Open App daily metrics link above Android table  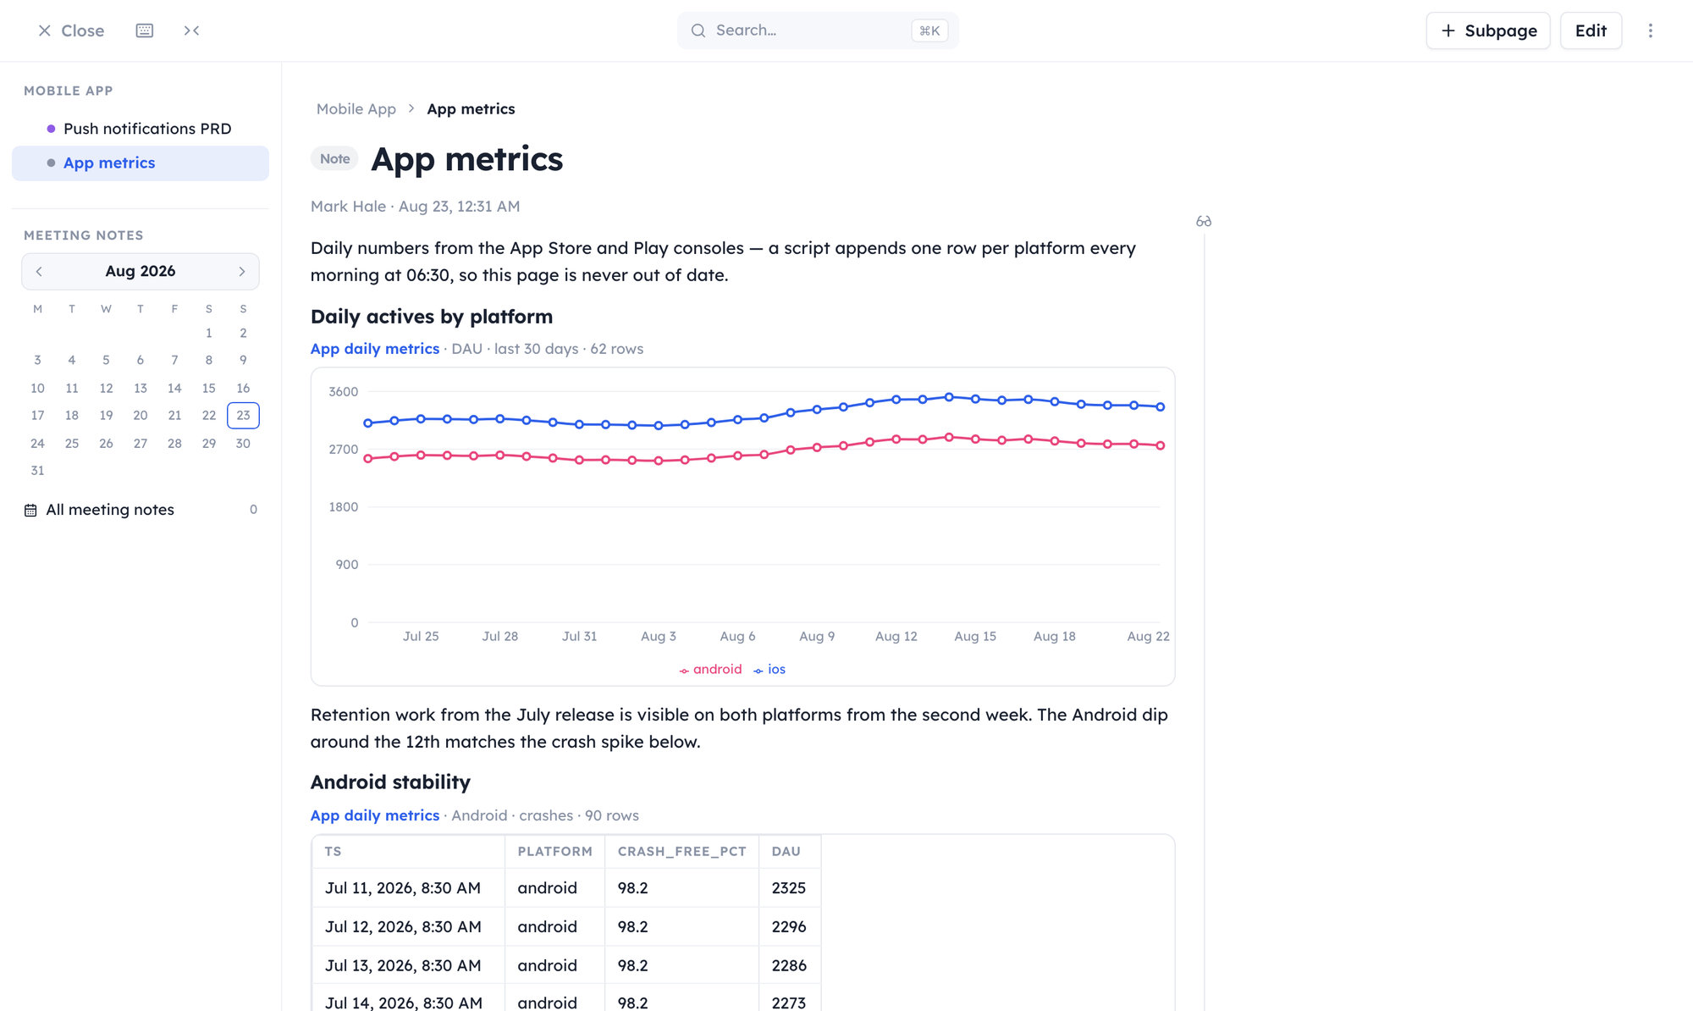(375, 815)
